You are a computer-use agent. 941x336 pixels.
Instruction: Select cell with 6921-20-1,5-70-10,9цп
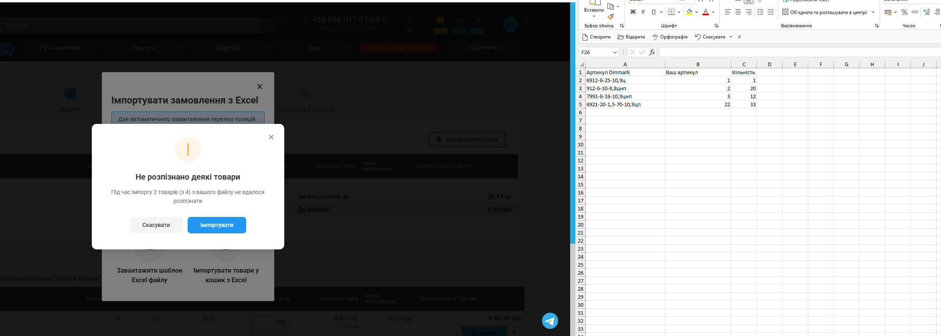(625, 104)
